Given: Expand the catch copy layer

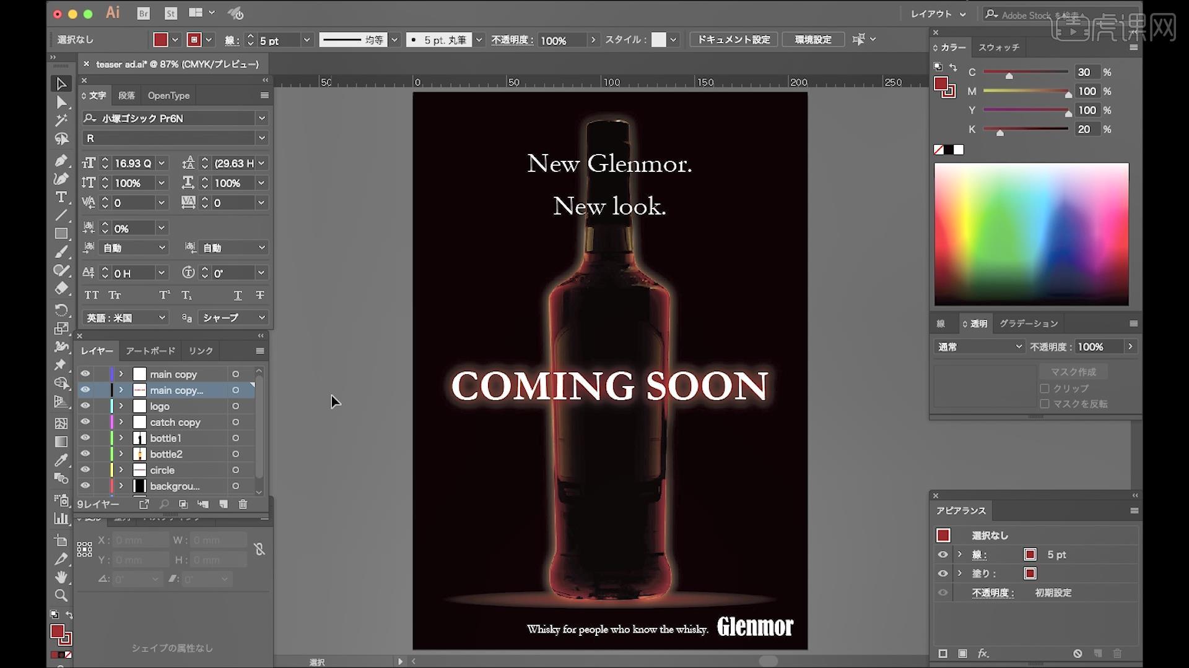Looking at the screenshot, I should (x=121, y=422).
